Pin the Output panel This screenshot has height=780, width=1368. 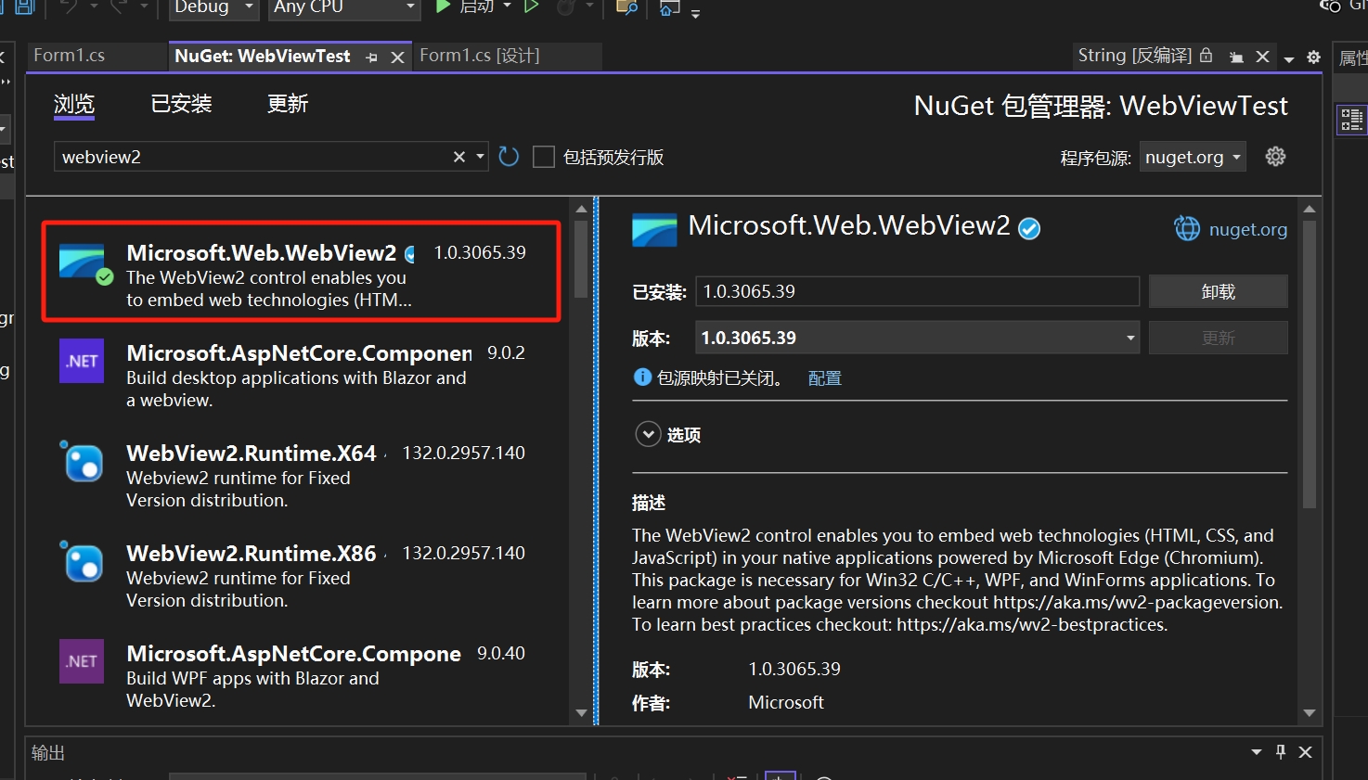1281,752
